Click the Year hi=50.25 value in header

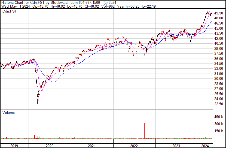click(x=128, y=6)
